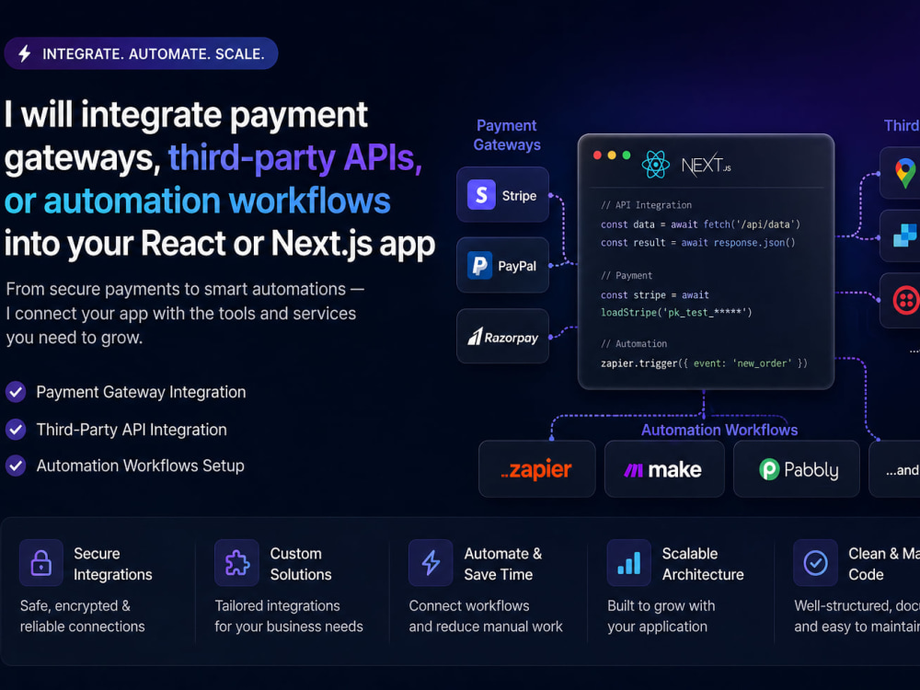This screenshot has width=920, height=690.
Task: Click the Automation Workflows heading
Action: coord(719,430)
